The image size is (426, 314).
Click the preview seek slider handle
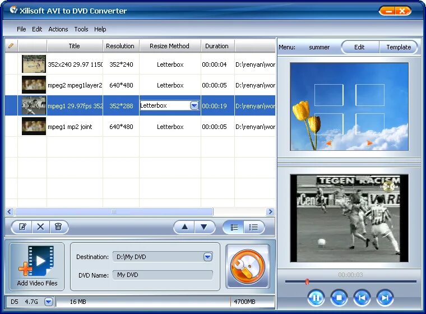[x=307, y=281]
